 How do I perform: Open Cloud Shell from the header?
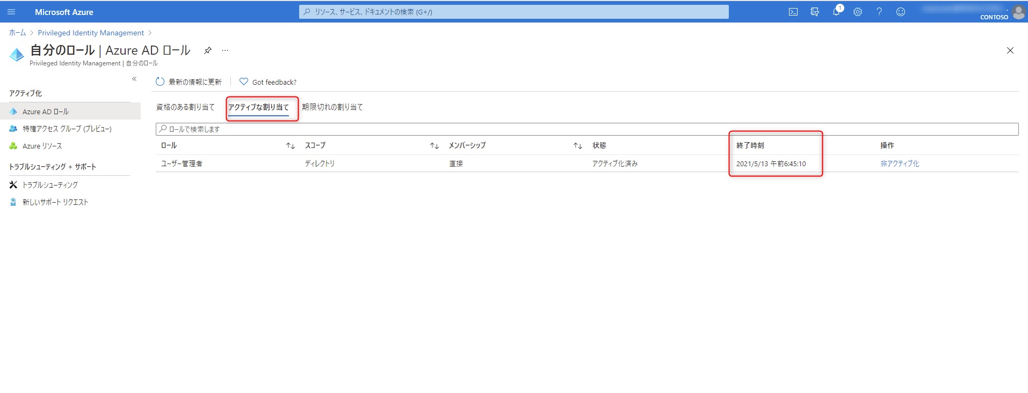[793, 12]
